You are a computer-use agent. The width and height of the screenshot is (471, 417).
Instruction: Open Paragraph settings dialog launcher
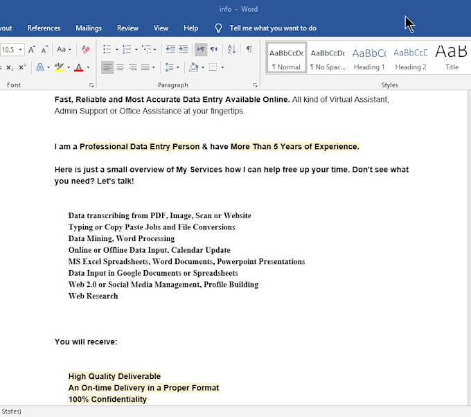click(x=255, y=85)
